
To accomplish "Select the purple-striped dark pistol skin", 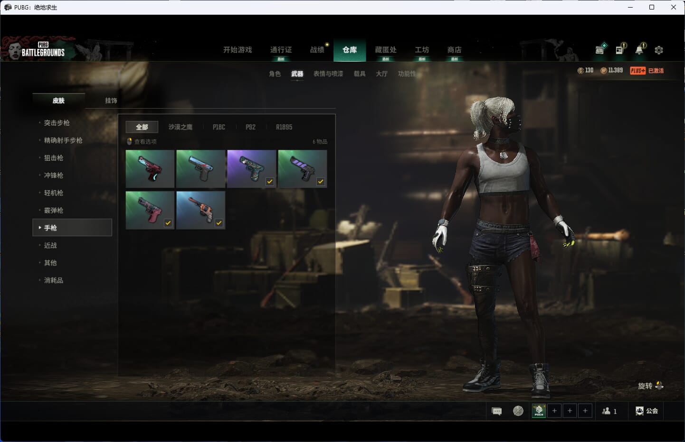I will click(x=302, y=169).
